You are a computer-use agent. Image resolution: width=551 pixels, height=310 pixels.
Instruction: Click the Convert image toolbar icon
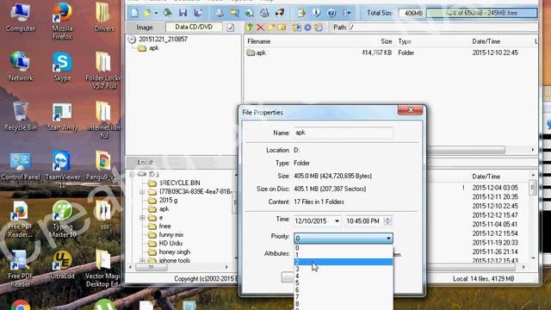click(250, 13)
